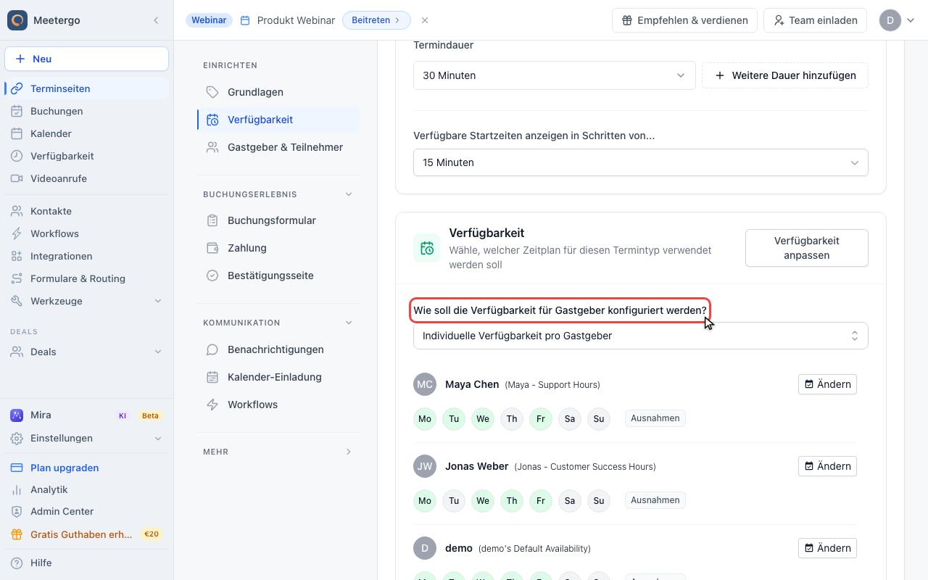
Task: Go to Buchungsformular page
Action: pyautogui.click(x=278, y=220)
